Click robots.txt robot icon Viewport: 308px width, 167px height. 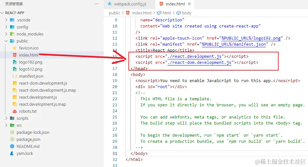coord(14,111)
